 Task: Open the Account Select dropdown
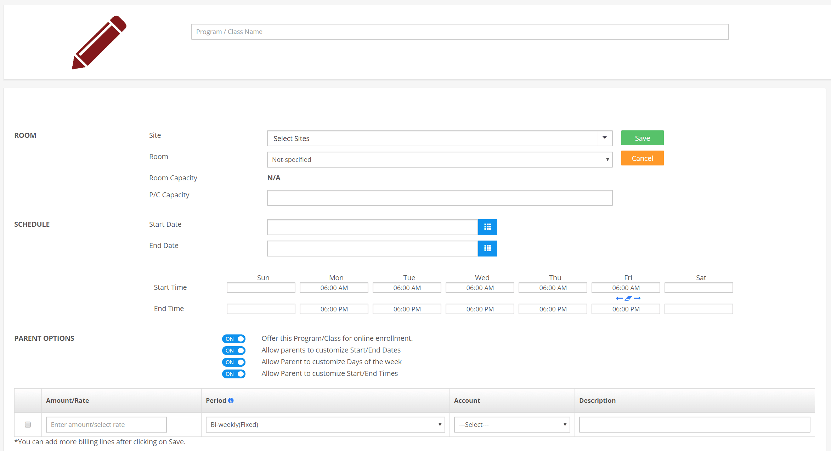coord(512,424)
